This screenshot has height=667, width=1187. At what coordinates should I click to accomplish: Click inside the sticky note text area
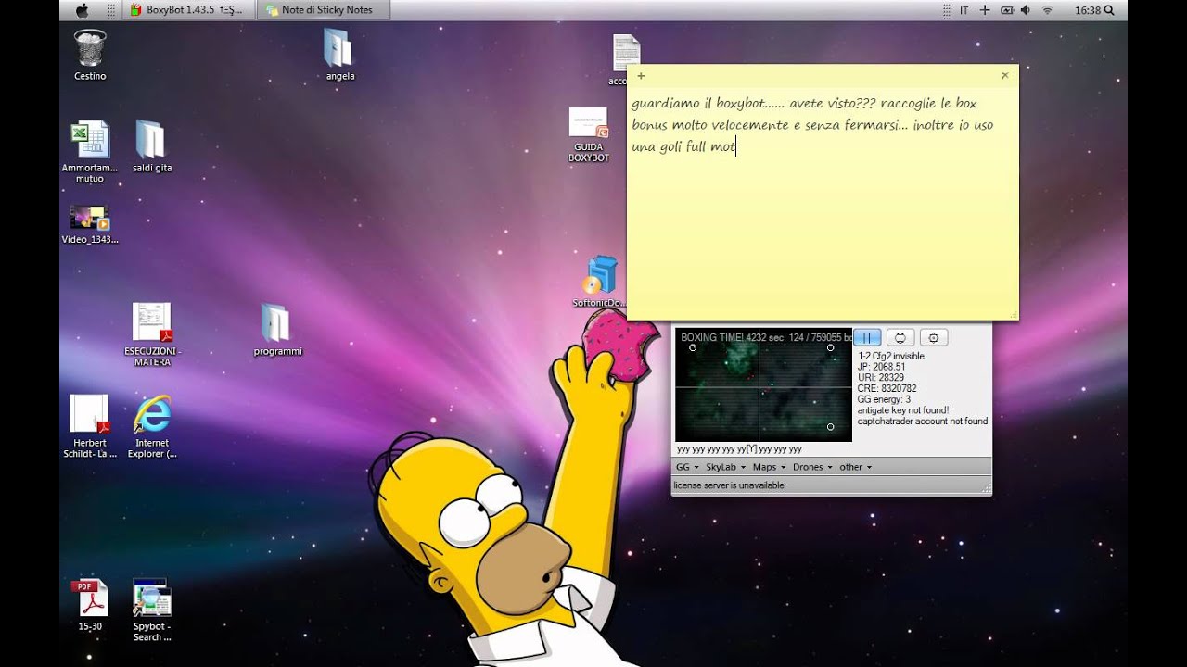[x=823, y=204]
